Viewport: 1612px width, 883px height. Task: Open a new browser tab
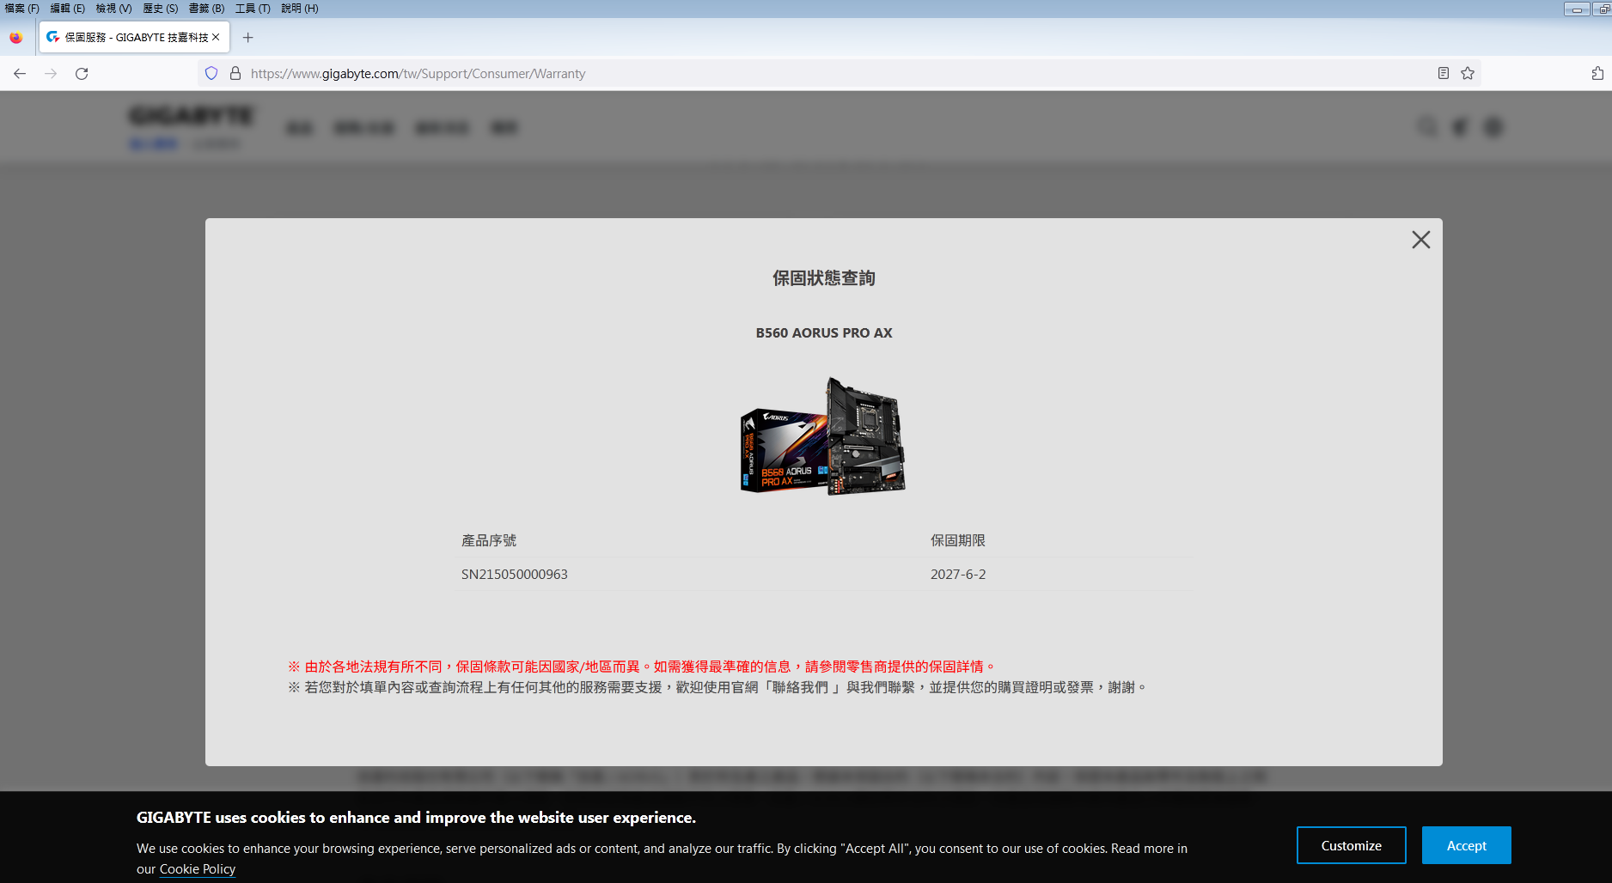pos(248,38)
